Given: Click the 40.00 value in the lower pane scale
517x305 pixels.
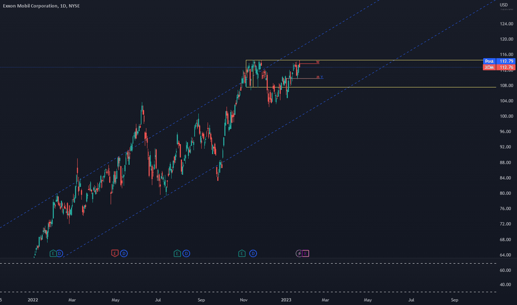Looking at the screenshot, I should pos(506,284).
